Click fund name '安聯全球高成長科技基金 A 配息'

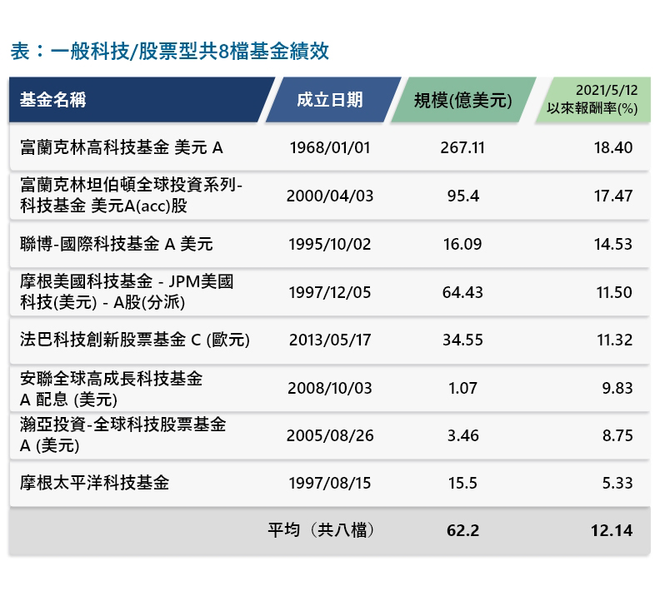pos(111,389)
